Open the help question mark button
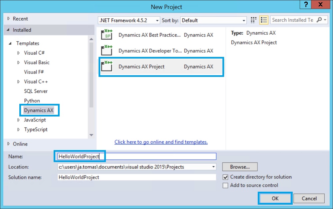Screen dimensions: 333x209 (x=306, y=4)
